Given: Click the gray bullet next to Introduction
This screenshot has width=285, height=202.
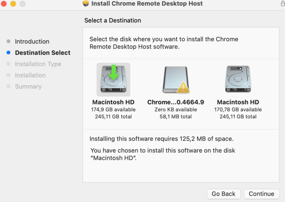Looking at the screenshot, I should pyautogui.click(x=9, y=41).
